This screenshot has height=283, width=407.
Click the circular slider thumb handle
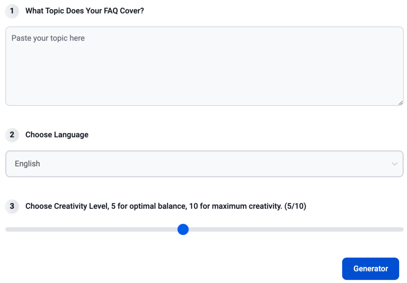pyautogui.click(x=183, y=229)
